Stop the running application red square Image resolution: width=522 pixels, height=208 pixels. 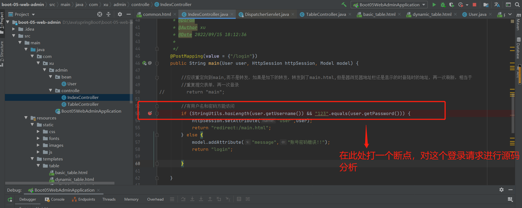474,5
